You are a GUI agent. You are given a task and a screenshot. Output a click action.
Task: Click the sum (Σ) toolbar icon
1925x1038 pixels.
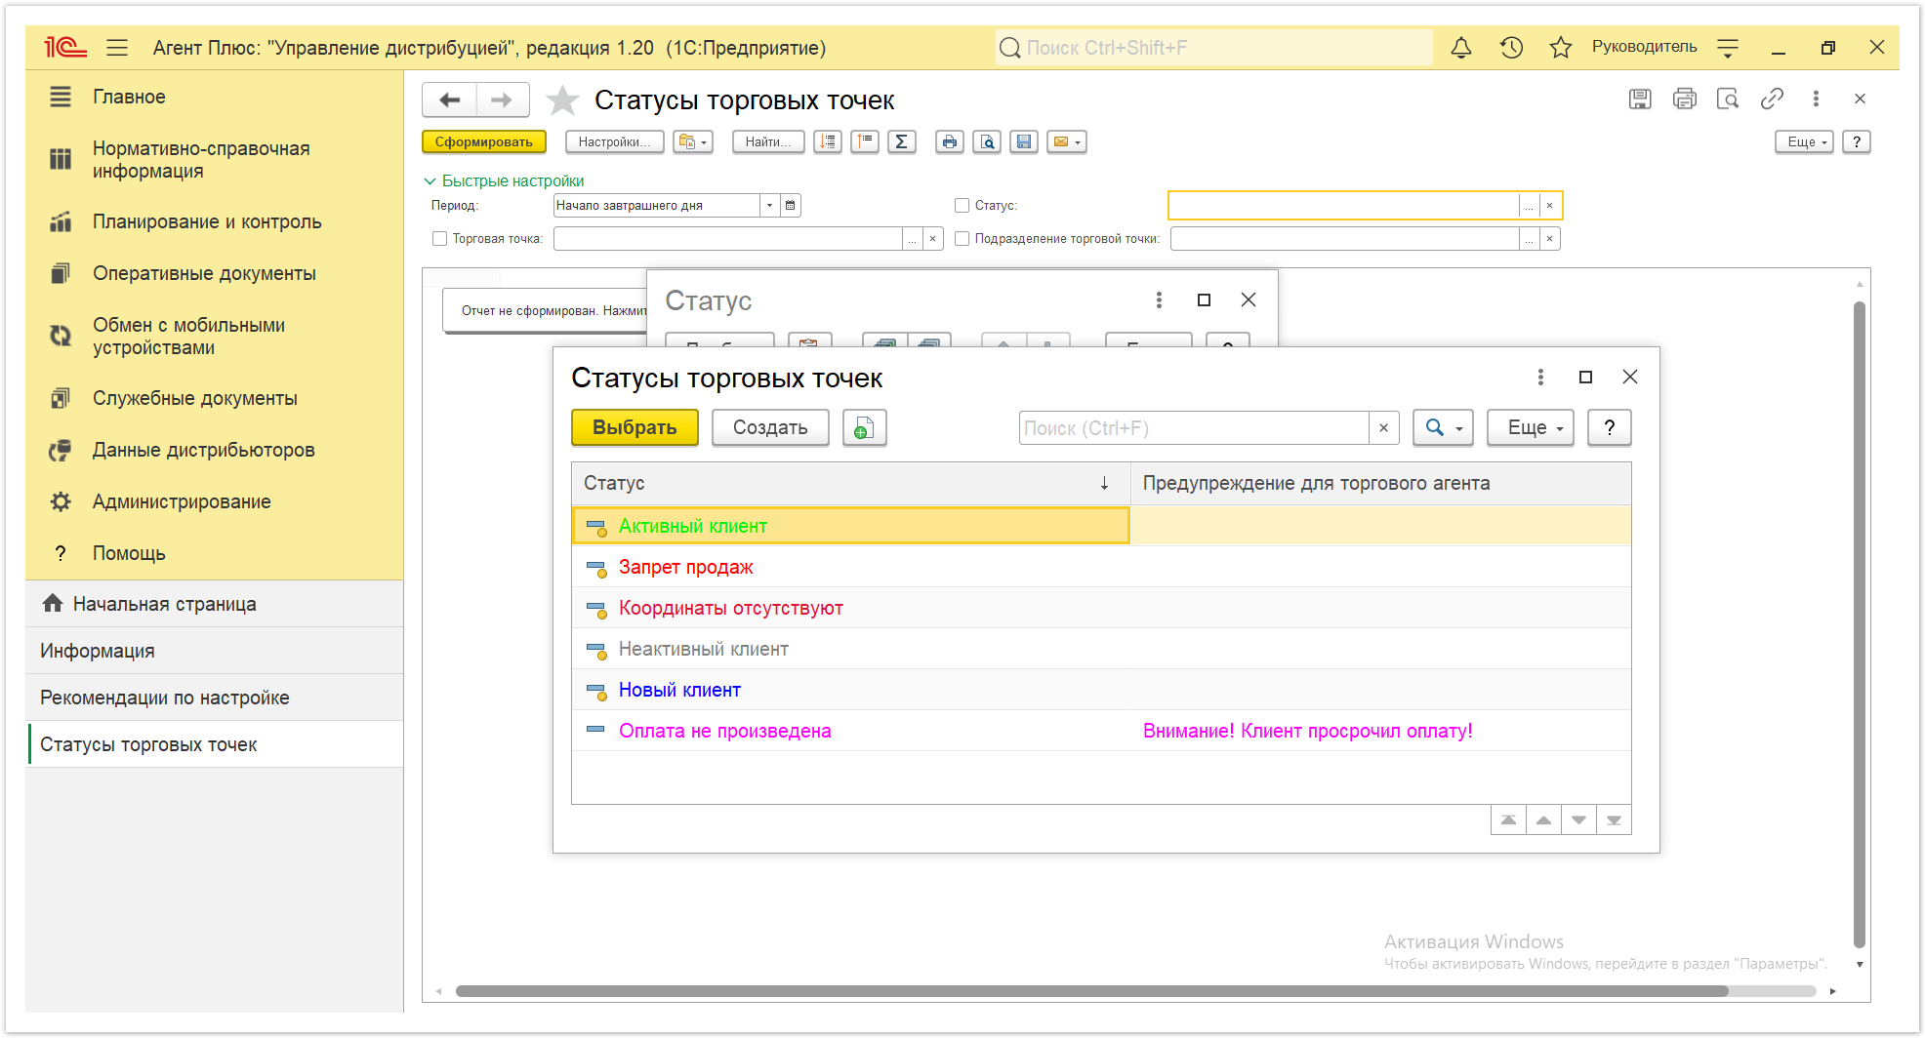click(x=901, y=142)
